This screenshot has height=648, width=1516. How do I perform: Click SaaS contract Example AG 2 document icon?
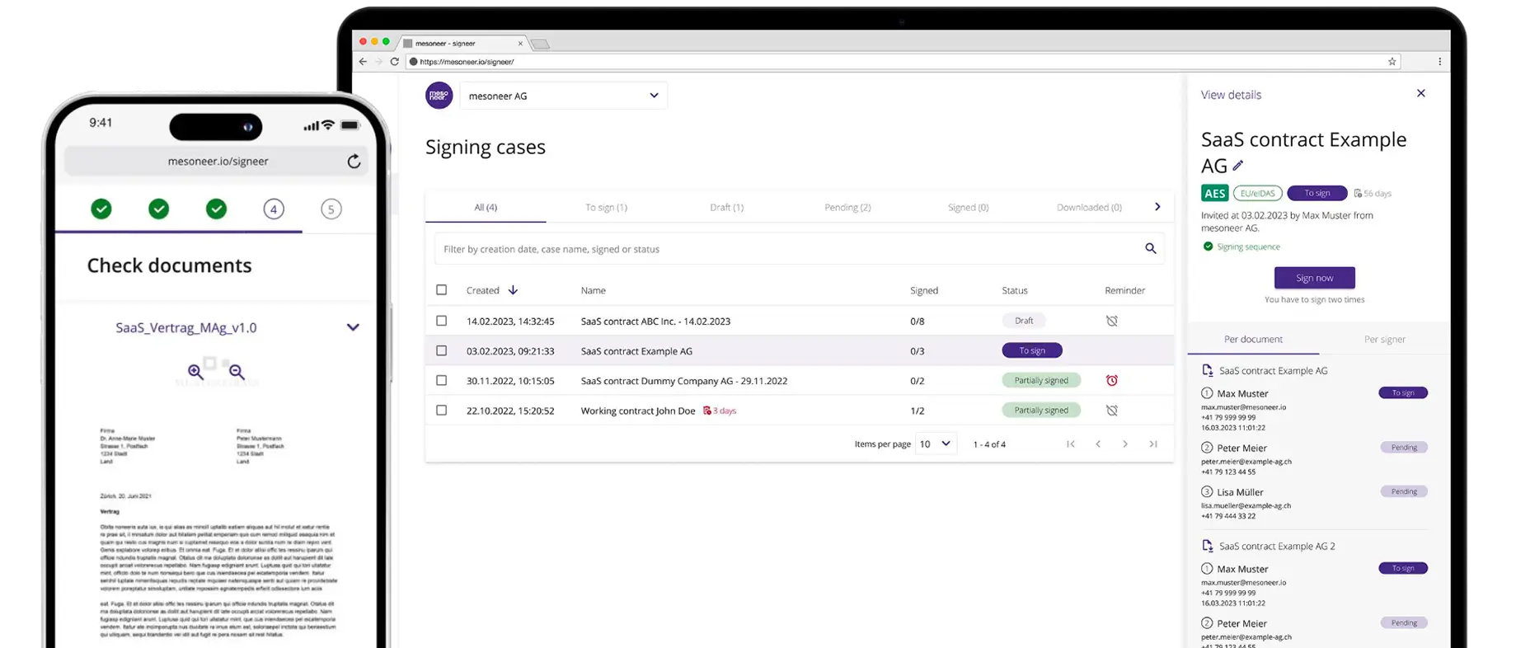tap(1208, 546)
